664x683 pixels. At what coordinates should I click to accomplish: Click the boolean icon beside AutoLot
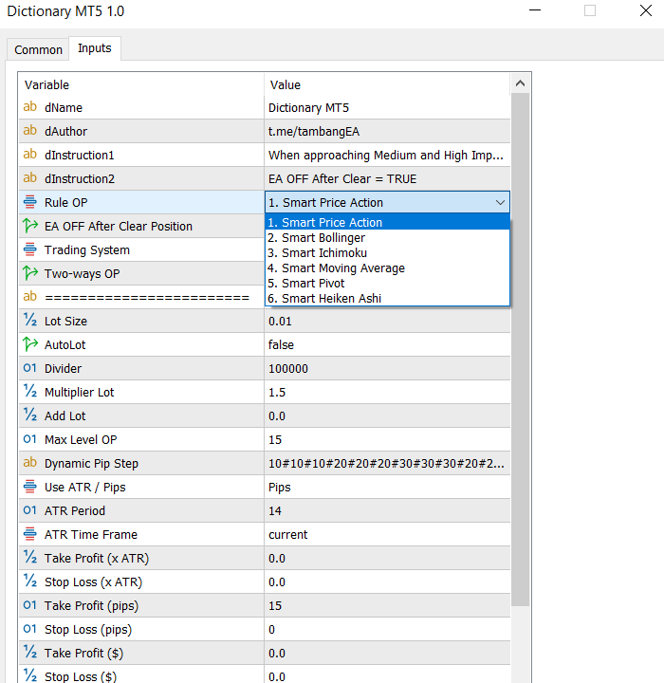(29, 344)
